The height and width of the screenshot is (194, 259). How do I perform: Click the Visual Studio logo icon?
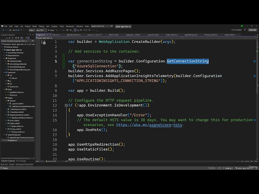click(x=2, y=26)
